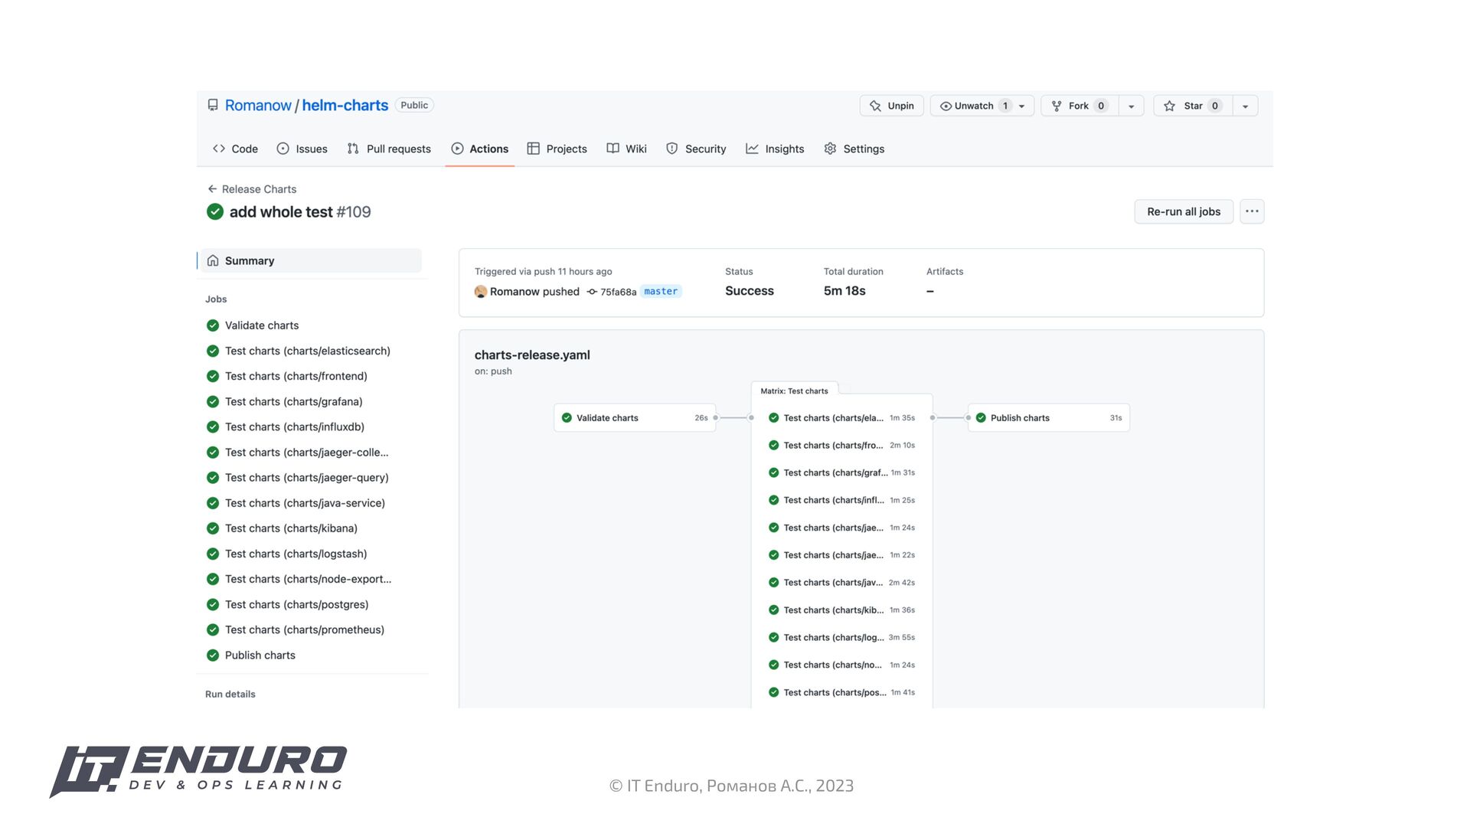Screen dimensions: 1470x827
Task: Select Summary in the sidebar
Action: (x=310, y=260)
